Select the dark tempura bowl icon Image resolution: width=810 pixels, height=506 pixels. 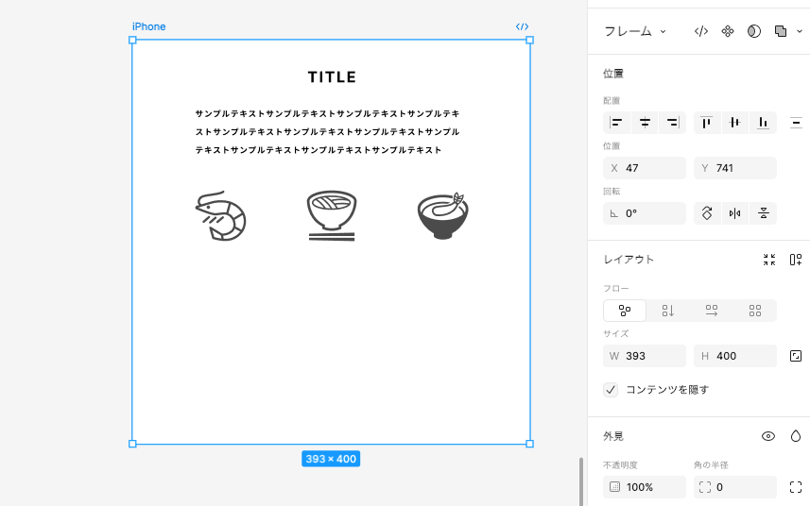pos(442,215)
